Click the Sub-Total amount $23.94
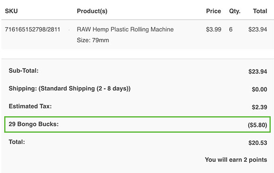This screenshot has height=173, width=274. [258, 72]
